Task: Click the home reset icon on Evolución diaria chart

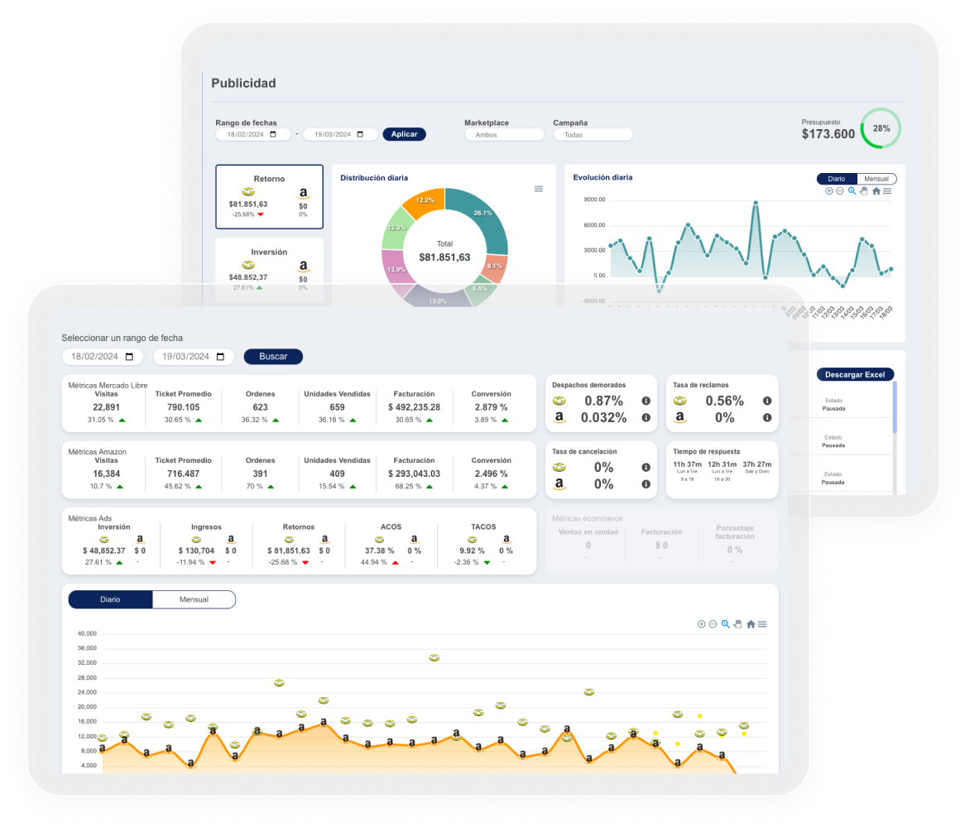Action: [x=876, y=191]
